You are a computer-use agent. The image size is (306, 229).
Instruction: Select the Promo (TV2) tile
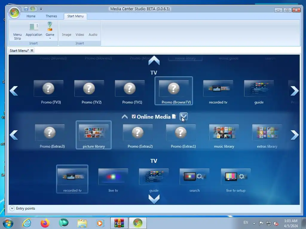[x=89, y=91]
